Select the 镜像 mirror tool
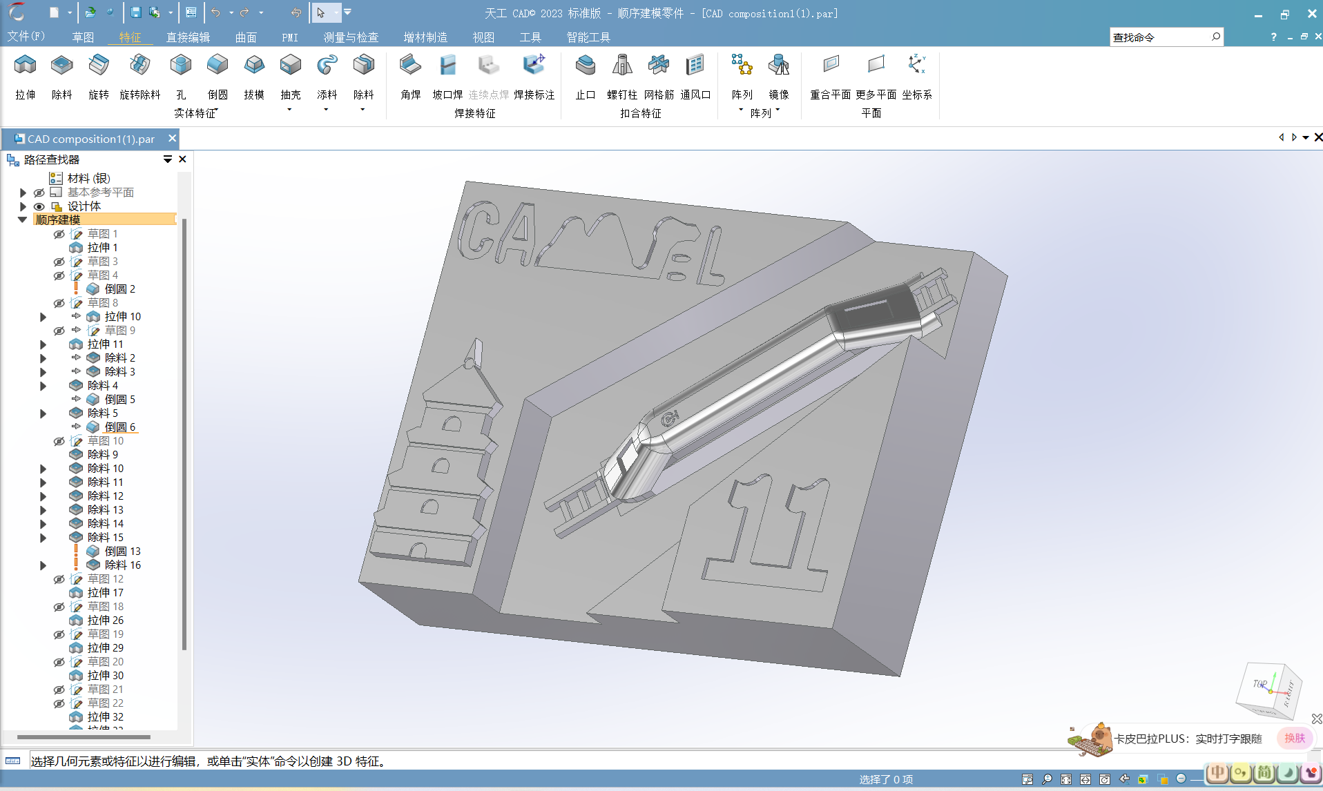The height and width of the screenshot is (791, 1323). point(779,77)
